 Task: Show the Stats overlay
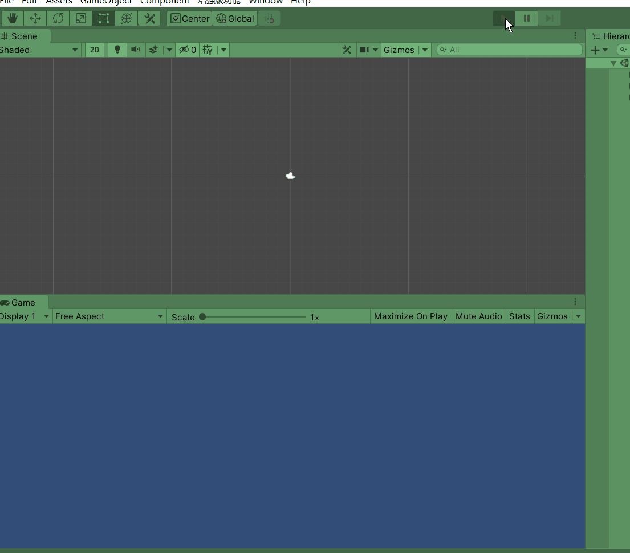click(x=519, y=316)
